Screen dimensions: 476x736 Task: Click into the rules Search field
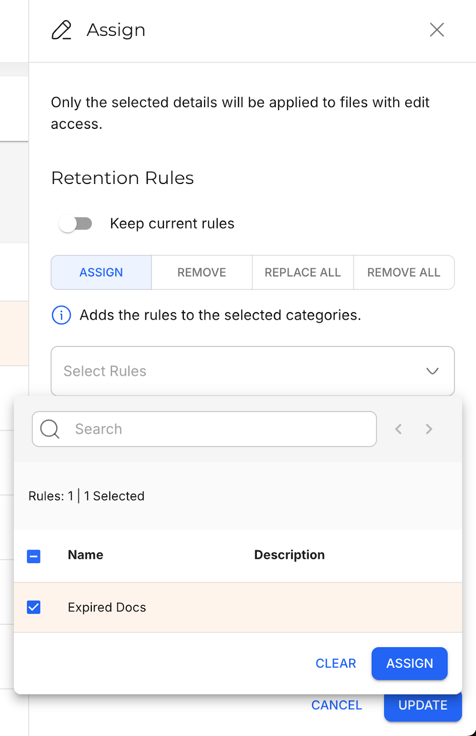tap(221, 429)
